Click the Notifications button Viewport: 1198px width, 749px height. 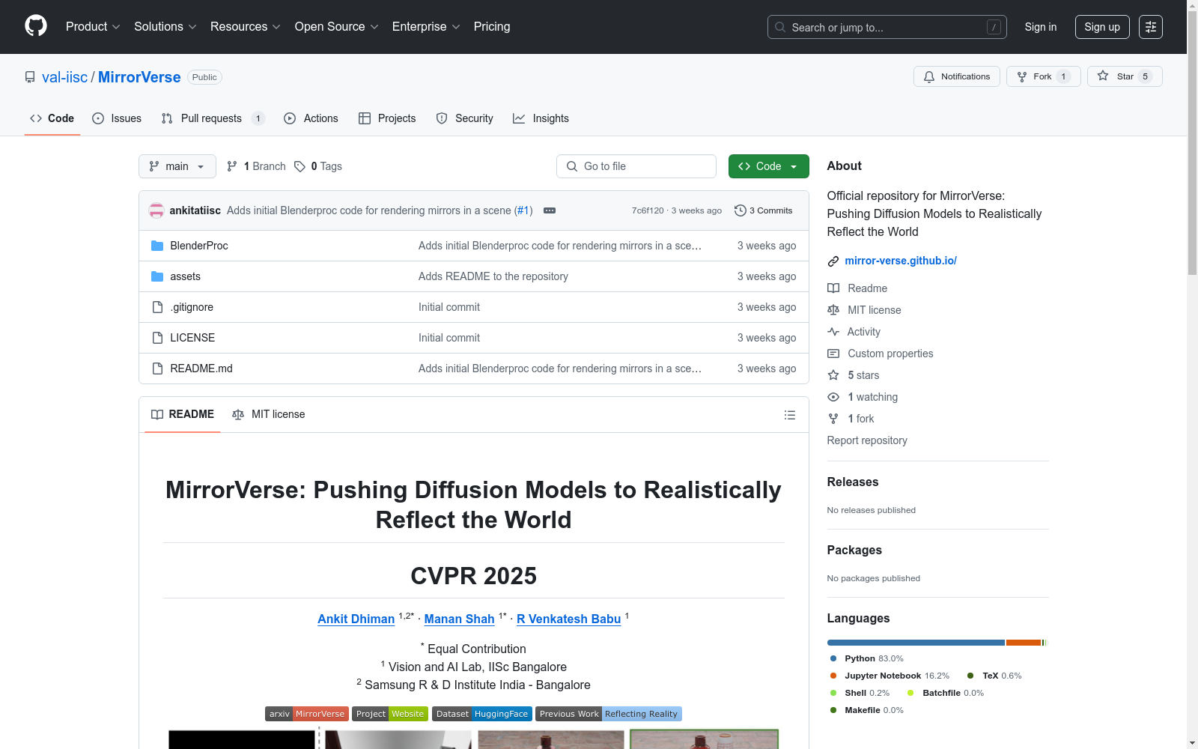tap(957, 76)
